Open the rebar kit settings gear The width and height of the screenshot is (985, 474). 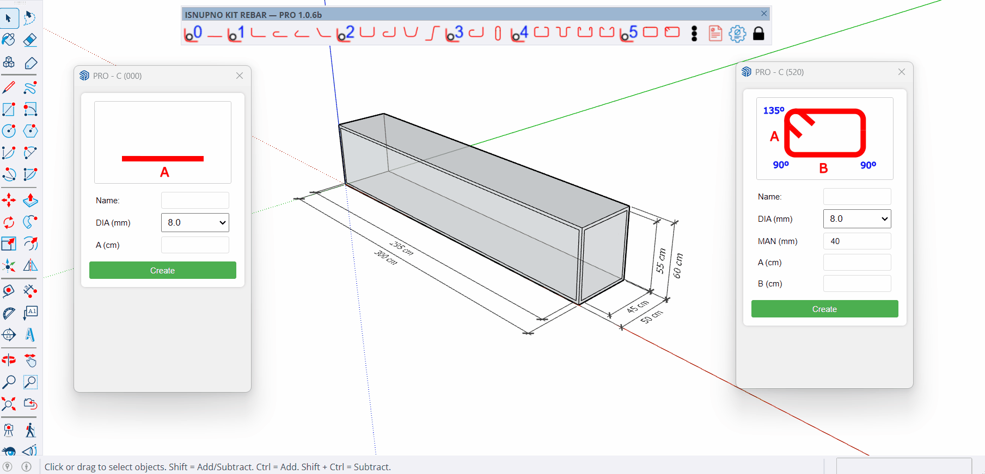tap(737, 34)
